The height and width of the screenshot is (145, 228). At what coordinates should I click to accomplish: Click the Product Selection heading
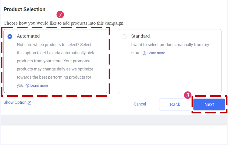click(x=24, y=9)
